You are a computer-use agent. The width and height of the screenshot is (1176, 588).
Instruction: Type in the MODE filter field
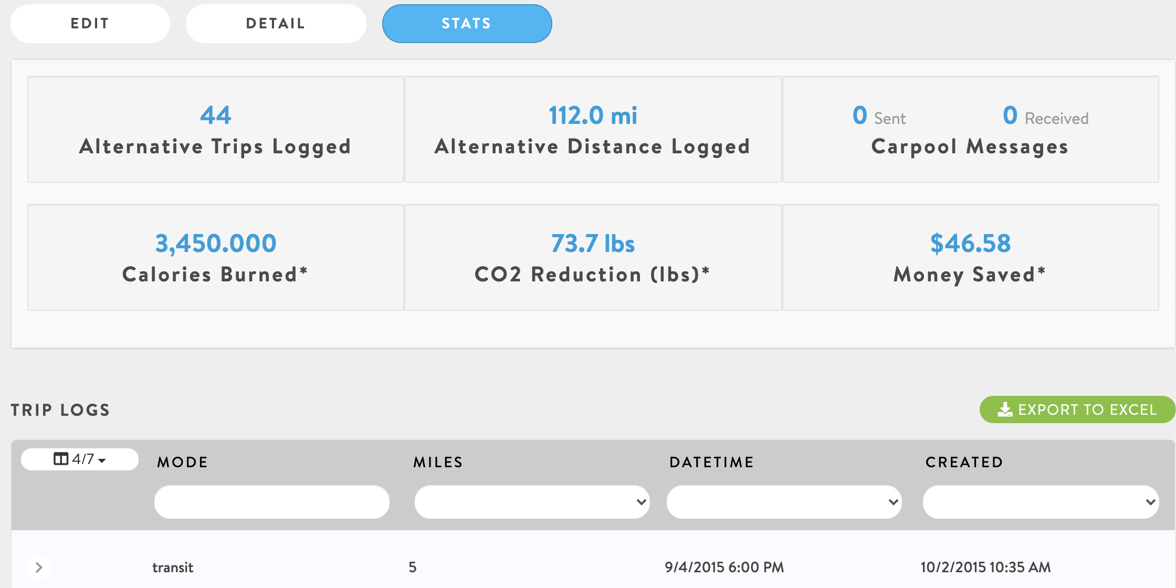click(271, 502)
